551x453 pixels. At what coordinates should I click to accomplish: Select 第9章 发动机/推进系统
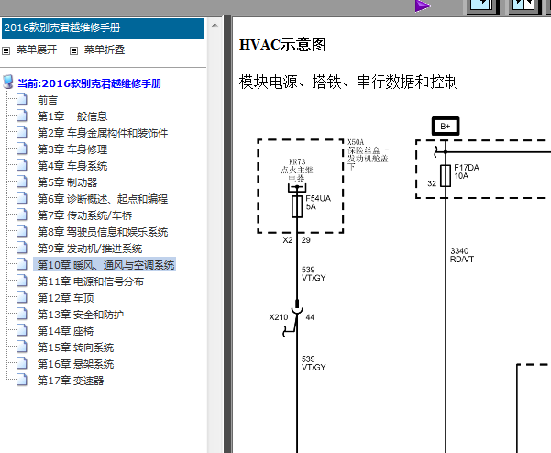(x=90, y=249)
